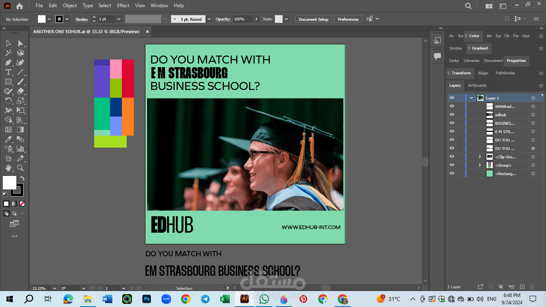Click the Fill color box in toolbar
The height and width of the screenshot is (307, 546).
tap(10, 182)
